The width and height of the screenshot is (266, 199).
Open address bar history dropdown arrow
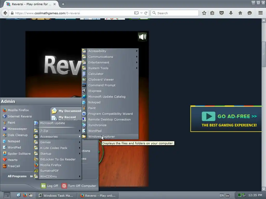[141, 13]
